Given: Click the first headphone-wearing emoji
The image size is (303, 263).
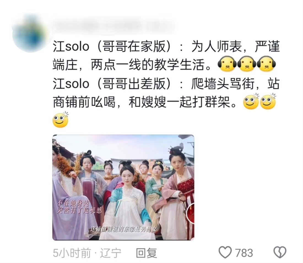Looking at the screenshot, I should click(x=227, y=64).
